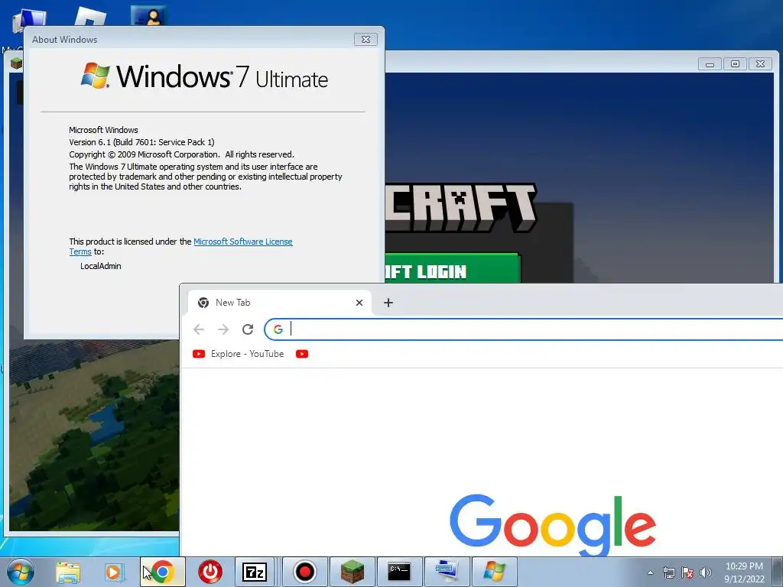Screen dimensions: 783x587
Task: Show hidden system tray icons arrow
Action: (650, 572)
